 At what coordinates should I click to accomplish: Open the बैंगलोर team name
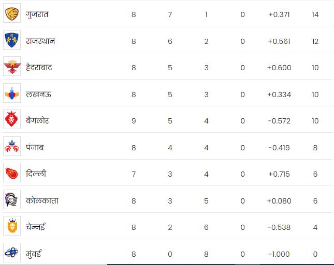coord(37,120)
